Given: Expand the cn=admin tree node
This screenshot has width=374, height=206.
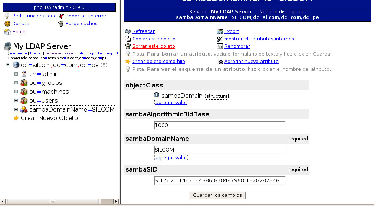Looking at the screenshot, I should click(16, 74).
